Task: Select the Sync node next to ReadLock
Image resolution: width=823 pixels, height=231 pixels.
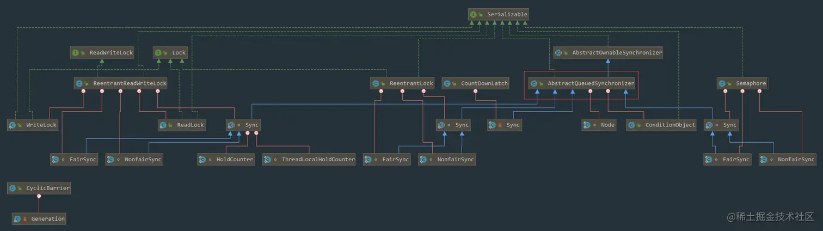Action: (x=243, y=125)
